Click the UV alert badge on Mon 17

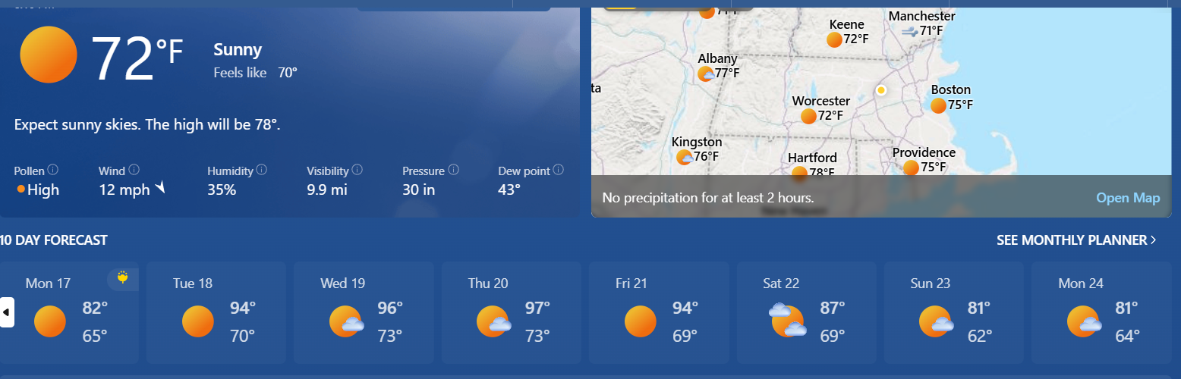pyautogui.click(x=123, y=279)
